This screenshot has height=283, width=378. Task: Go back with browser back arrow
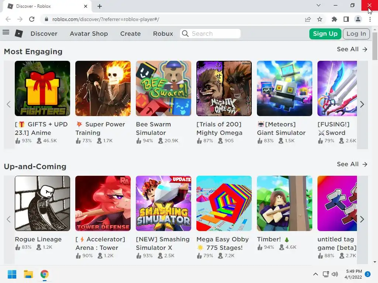point(8,19)
